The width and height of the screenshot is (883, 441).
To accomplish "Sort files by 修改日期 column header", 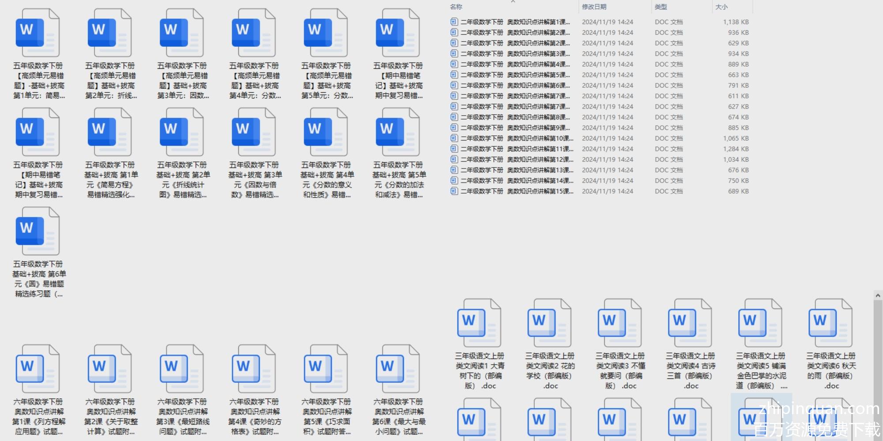I will pyautogui.click(x=594, y=7).
